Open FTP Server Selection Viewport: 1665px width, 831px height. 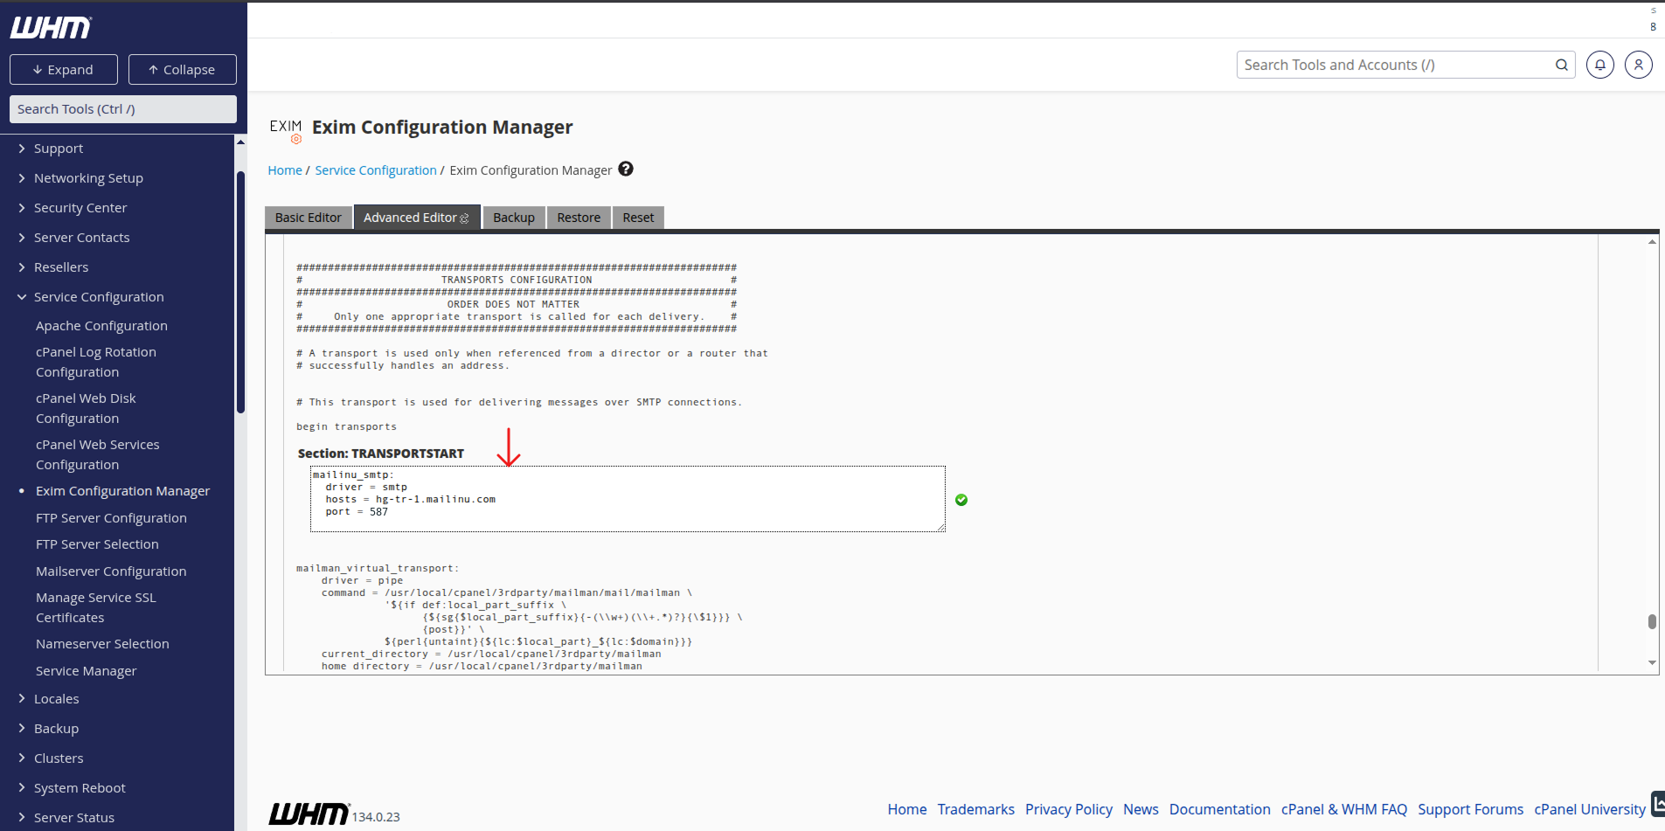coord(97,544)
